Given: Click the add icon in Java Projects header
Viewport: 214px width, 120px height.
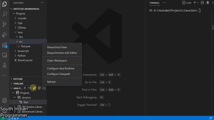Looking at the screenshot, I should (x=25, y=88).
